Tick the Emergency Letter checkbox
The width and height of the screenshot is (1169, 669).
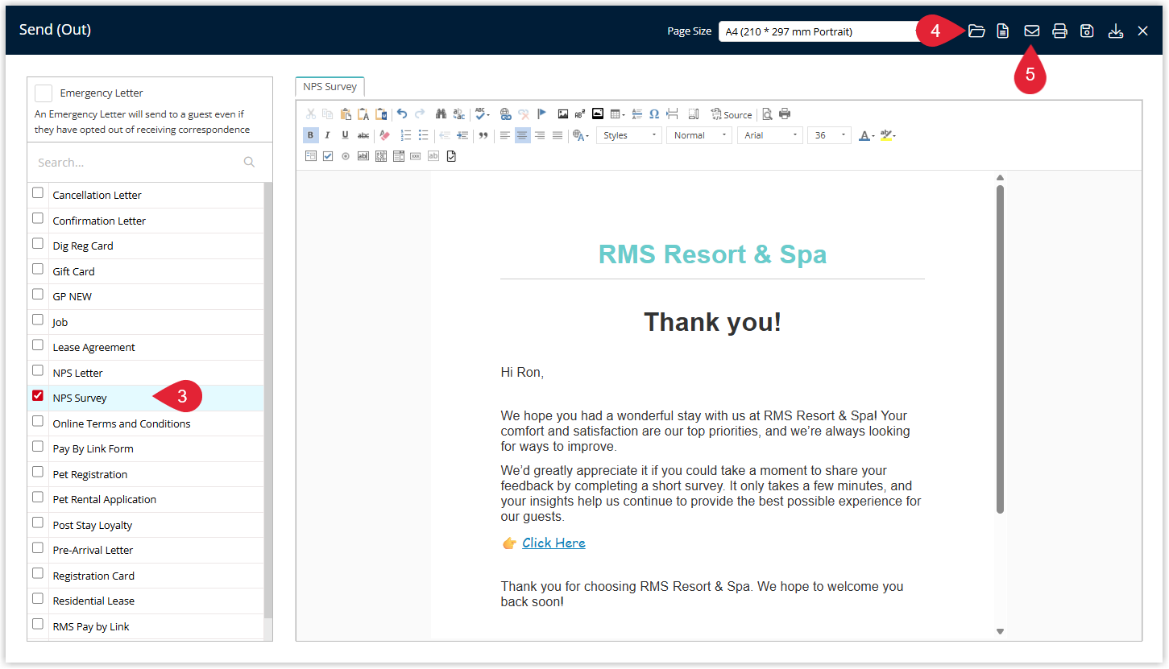click(44, 93)
